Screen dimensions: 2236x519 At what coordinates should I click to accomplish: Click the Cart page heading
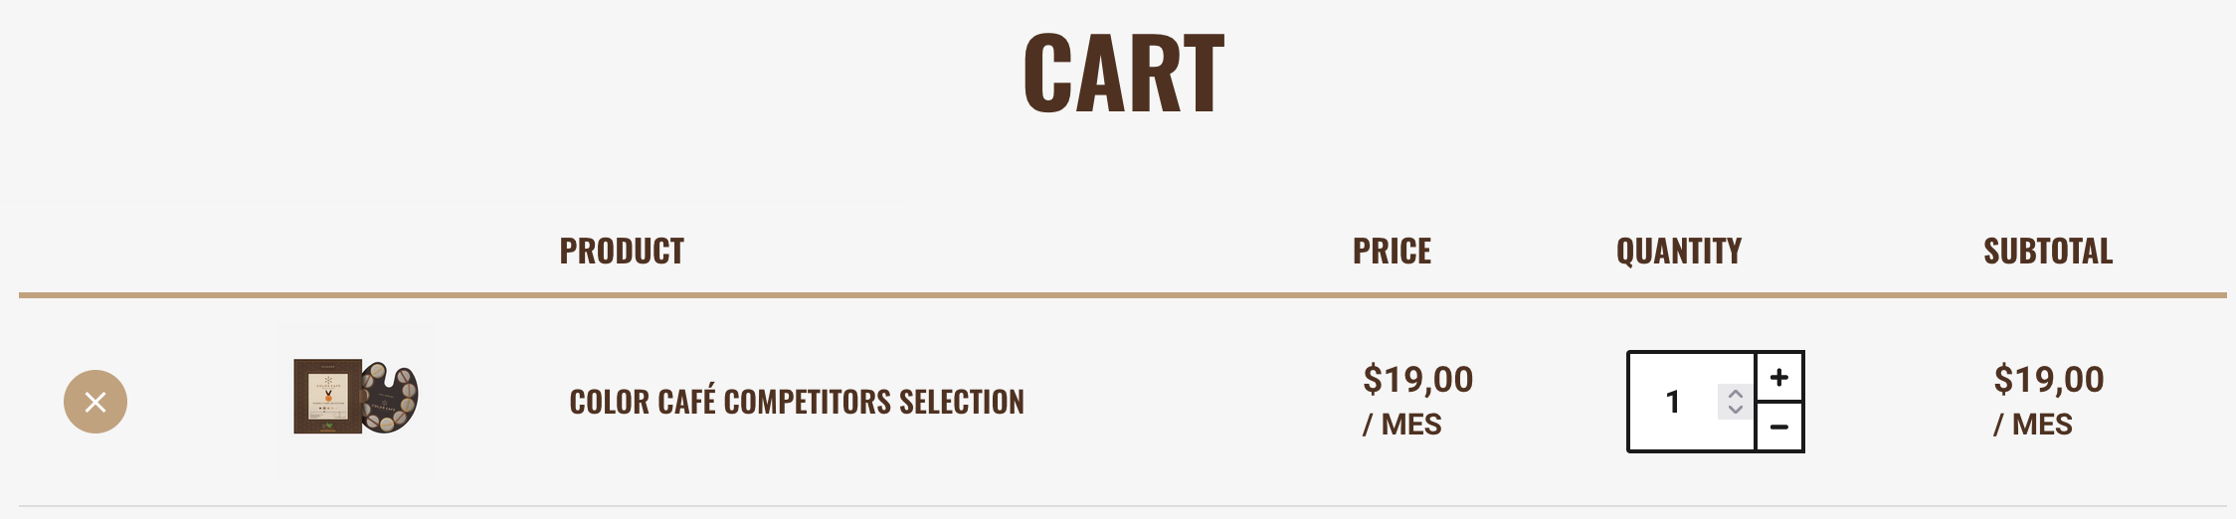pos(1124,74)
